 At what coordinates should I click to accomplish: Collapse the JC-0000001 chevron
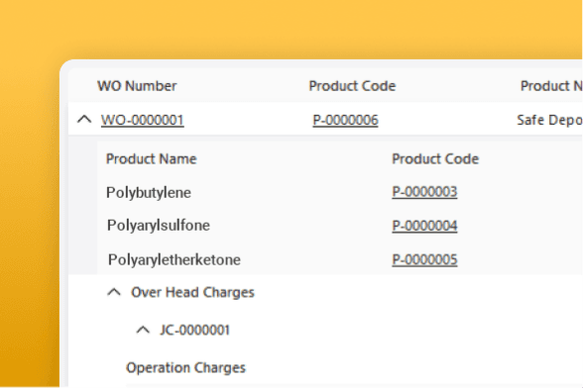tap(143, 330)
